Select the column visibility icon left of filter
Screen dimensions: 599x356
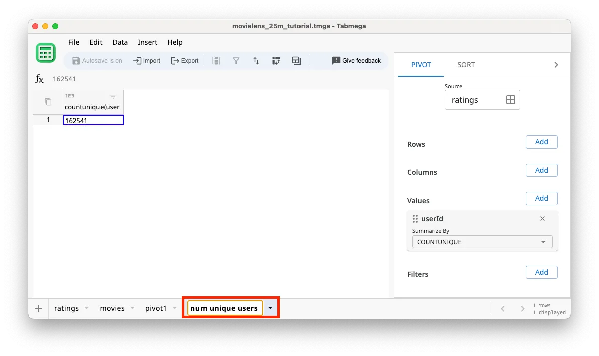[216, 60]
